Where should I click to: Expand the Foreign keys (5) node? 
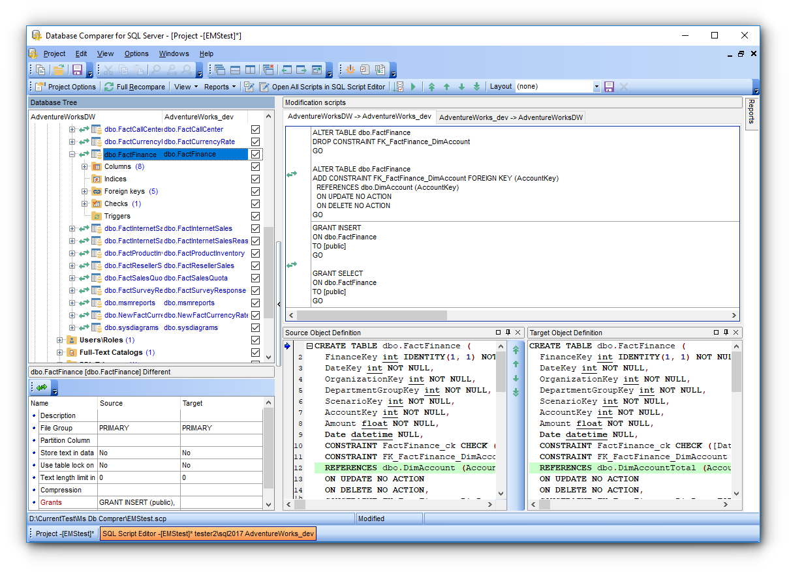[85, 192]
